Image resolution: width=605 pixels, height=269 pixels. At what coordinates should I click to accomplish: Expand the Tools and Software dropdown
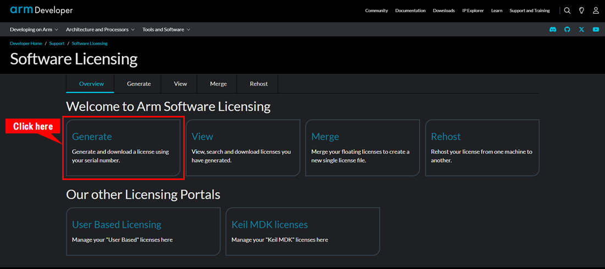166,30
